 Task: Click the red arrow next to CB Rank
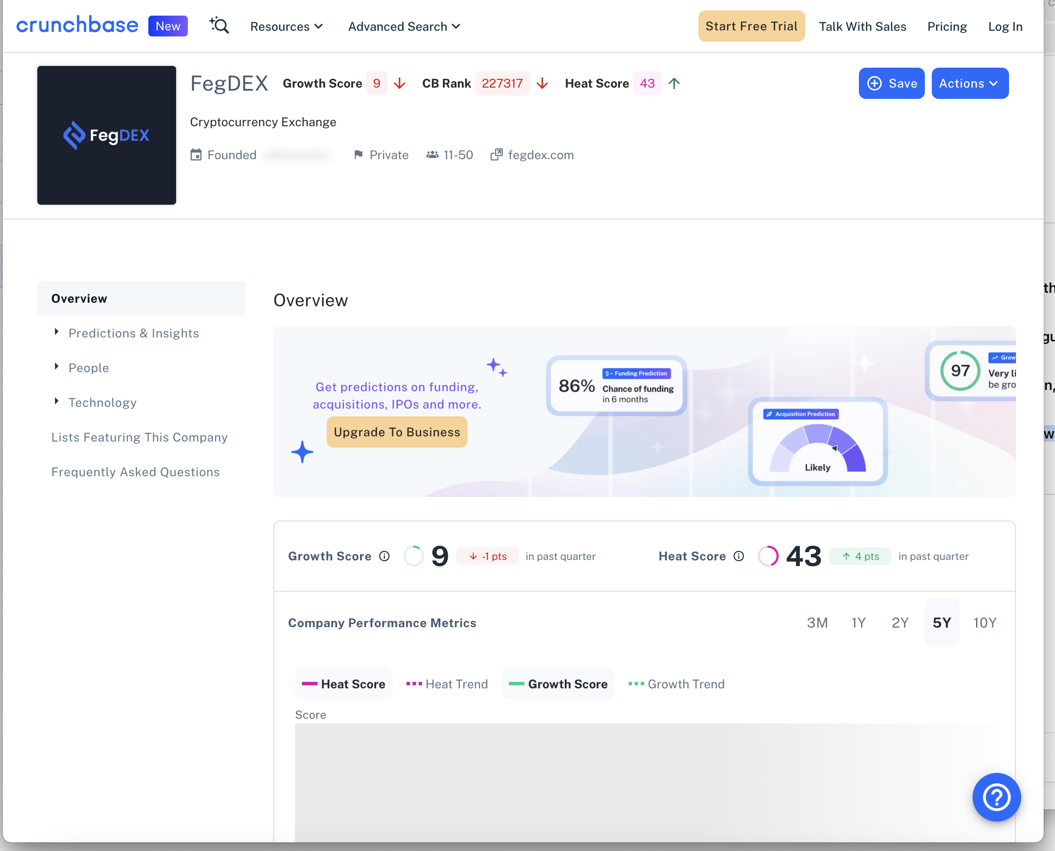542,84
